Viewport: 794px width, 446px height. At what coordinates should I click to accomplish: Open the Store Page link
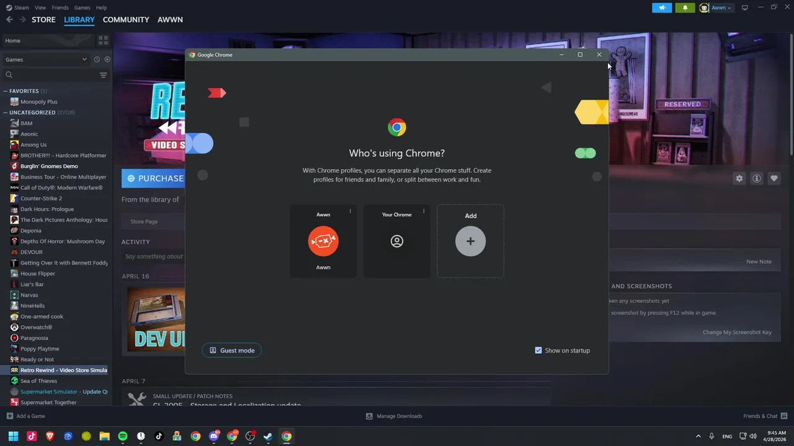144,221
